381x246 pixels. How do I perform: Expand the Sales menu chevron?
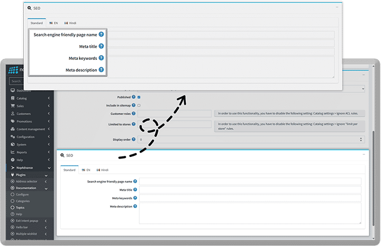click(x=49, y=106)
